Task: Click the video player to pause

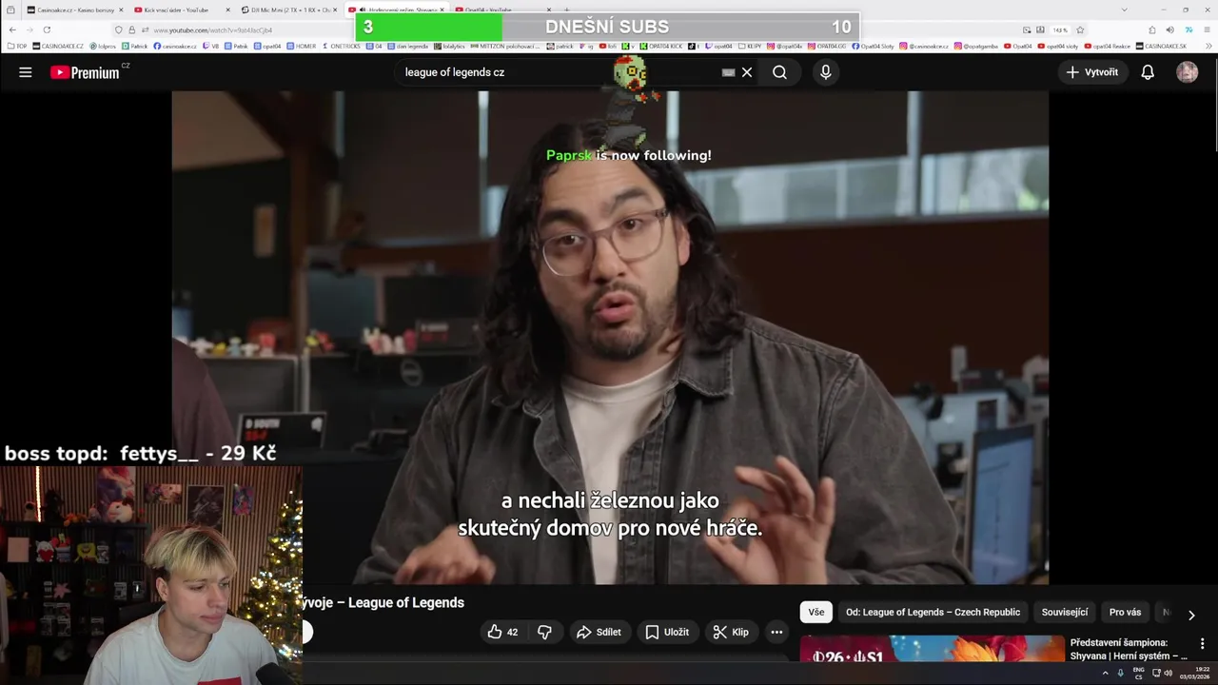Action: point(610,338)
